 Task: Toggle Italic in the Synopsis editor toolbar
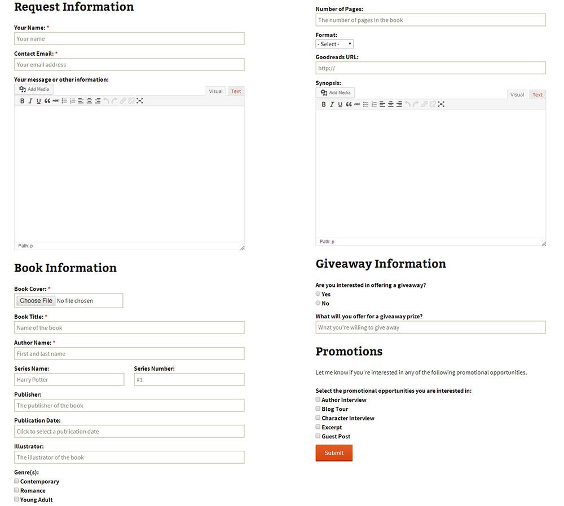click(332, 104)
